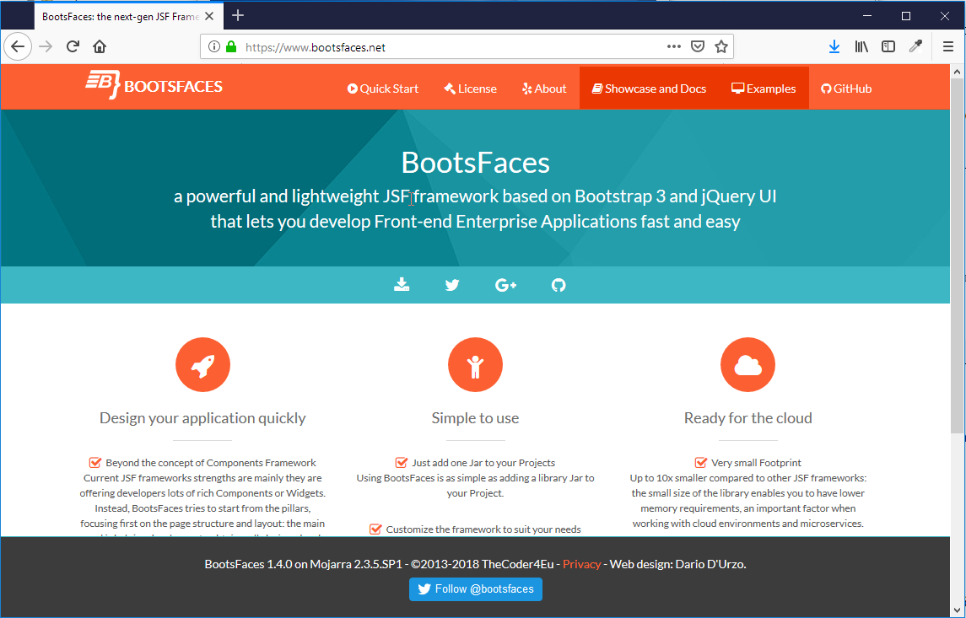Click the person circle icon above Simple to use

(475, 364)
